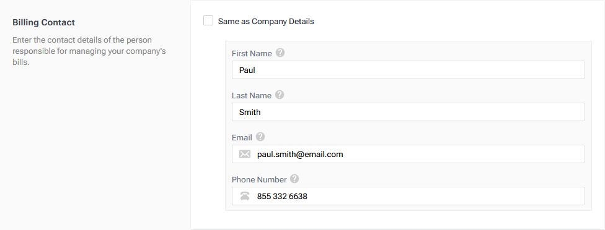
Task: Click the paul.smith@email.com address text
Action: click(x=300, y=155)
